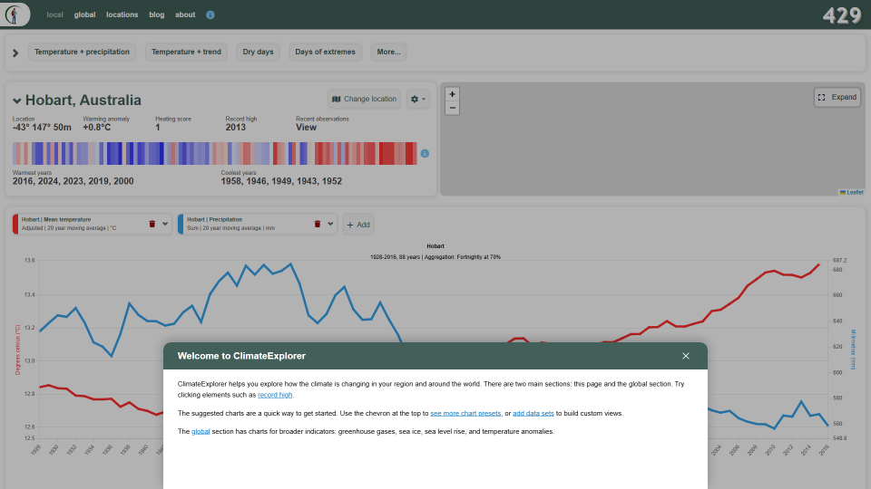Click the Millimetres axis label
This screenshot has width=871, height=489.
point(853,350)
